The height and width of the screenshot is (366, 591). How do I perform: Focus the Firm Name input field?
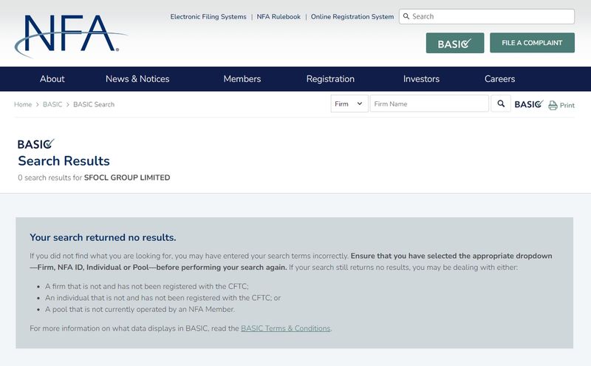click(x=429, y=104)
